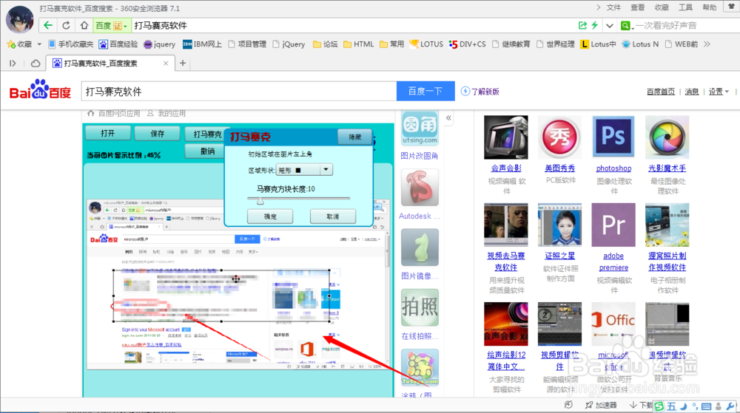Hide the mosaic dialog with 隐藏 button
Screen dimensions: 740x413
tap(355, 137)
